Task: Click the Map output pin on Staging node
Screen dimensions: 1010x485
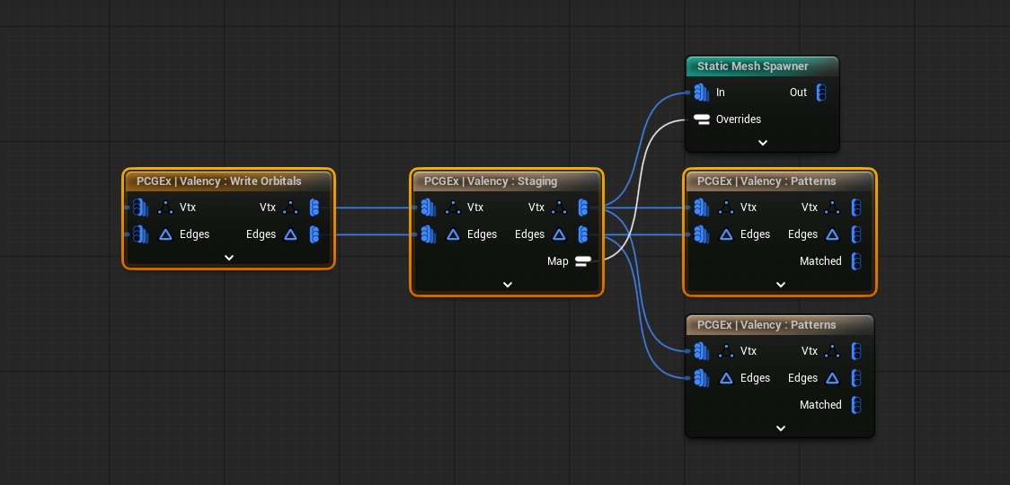Action: [x=583, y=261]
